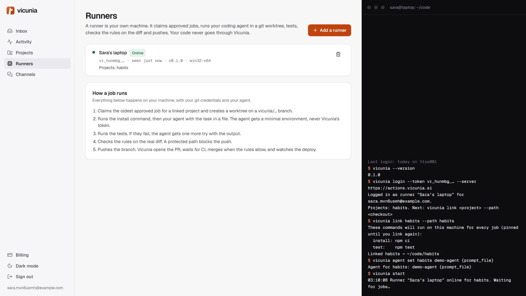Image resolution: width=526 pixels, height=296 pixels.
Task: Click the Vicunia logo icon
Action: (x=10, y=10)
